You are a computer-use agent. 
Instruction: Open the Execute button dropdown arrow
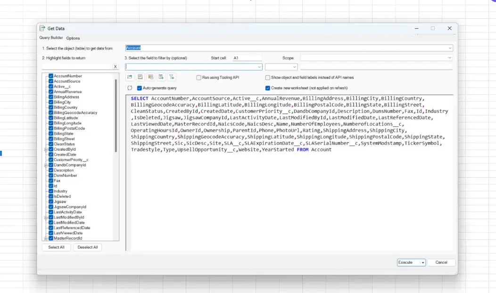click(x=422, y=262)
